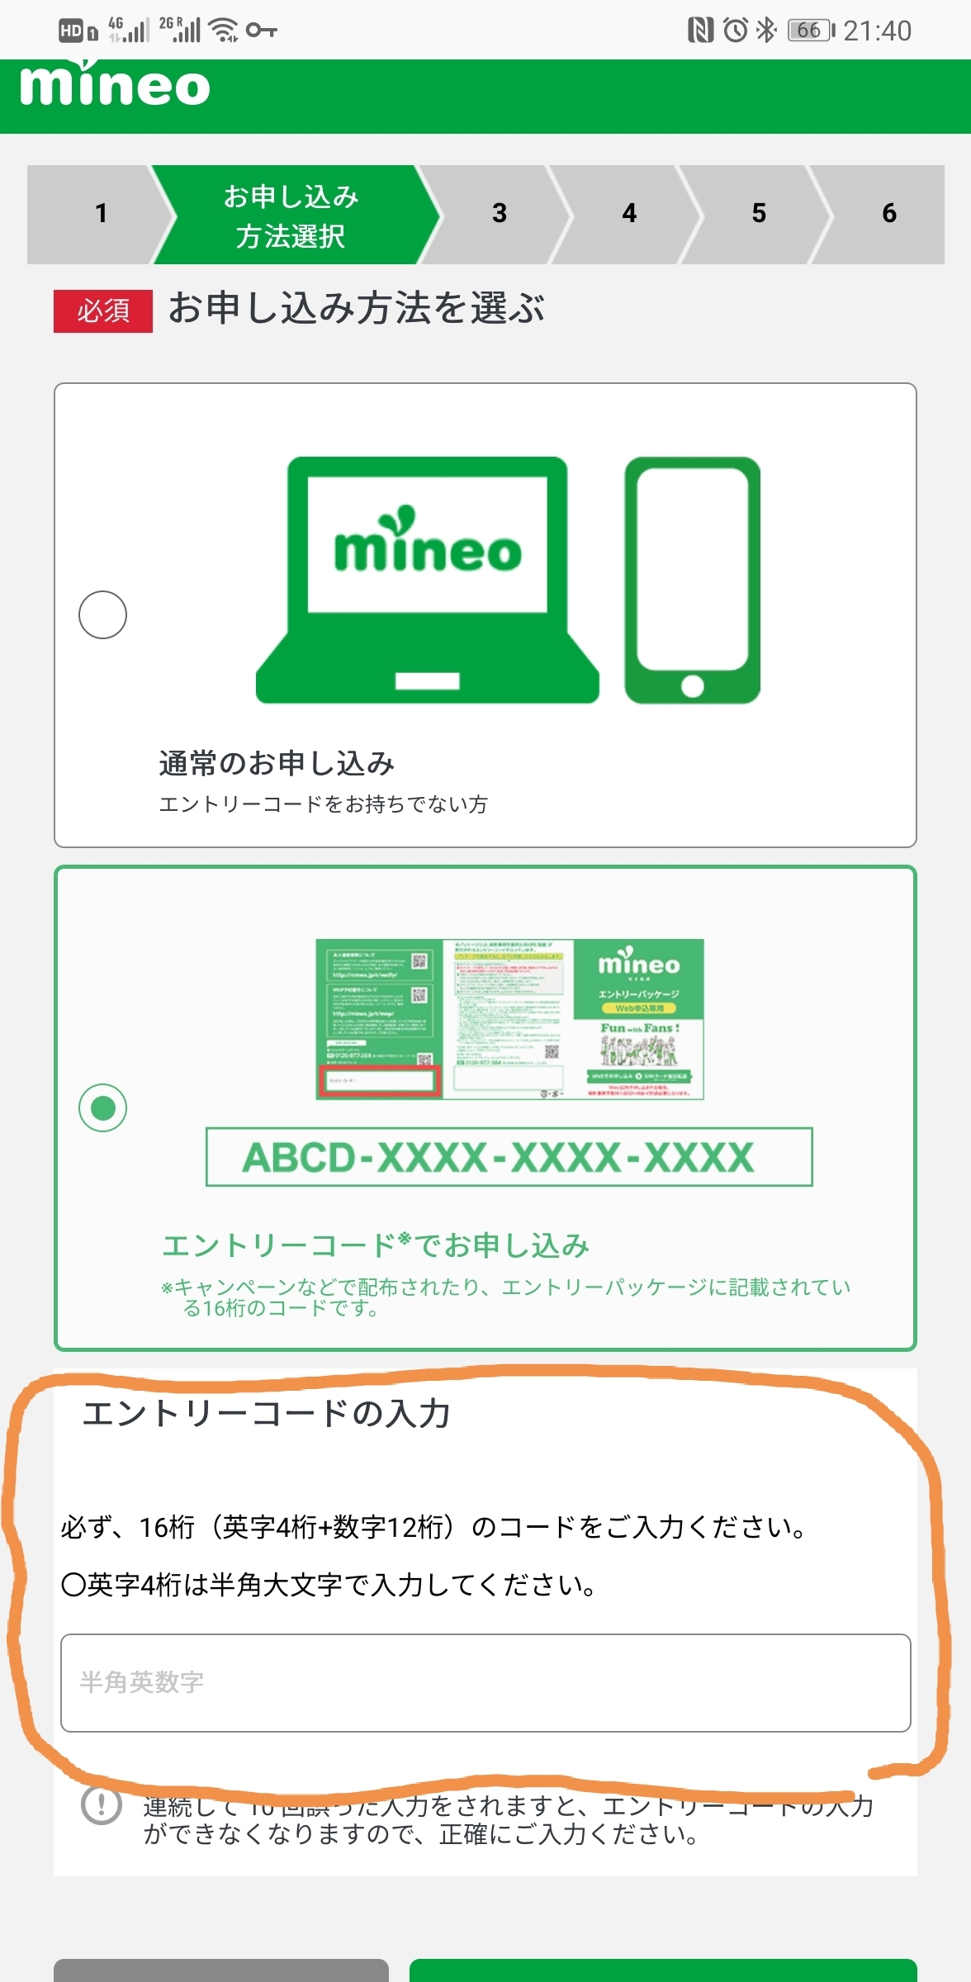Tap the Wi-Fi status bar icon
This screenshot has height=1982, width=971.
[224, 31]
